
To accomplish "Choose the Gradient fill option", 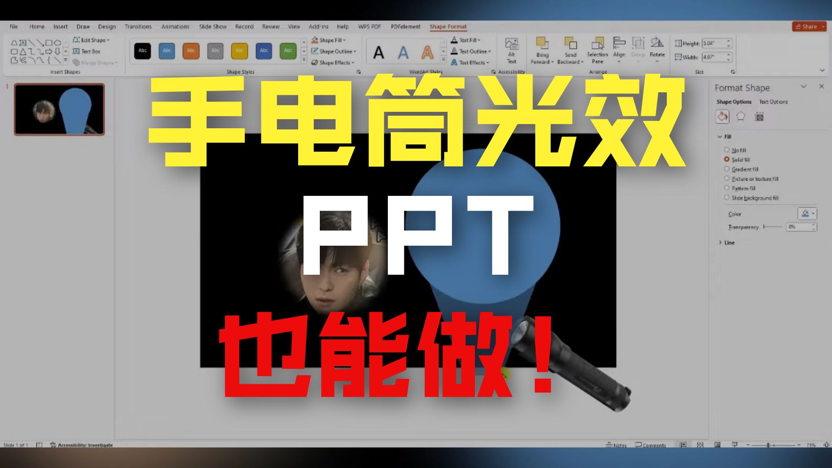I will pos(727,169).
